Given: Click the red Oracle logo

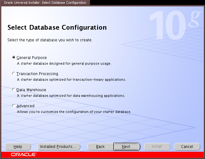Looking at the screenshot, I should click(x=23, y=155).
